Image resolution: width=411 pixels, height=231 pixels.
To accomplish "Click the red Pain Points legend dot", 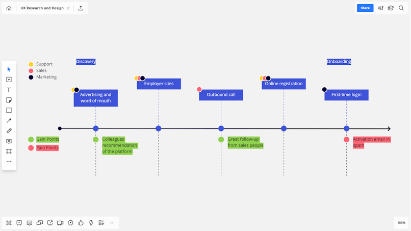I will [x=31, y=148].
